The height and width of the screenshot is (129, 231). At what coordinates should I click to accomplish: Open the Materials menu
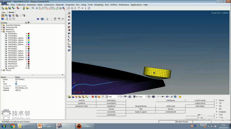pyautogui.click(x=60, y=5)
